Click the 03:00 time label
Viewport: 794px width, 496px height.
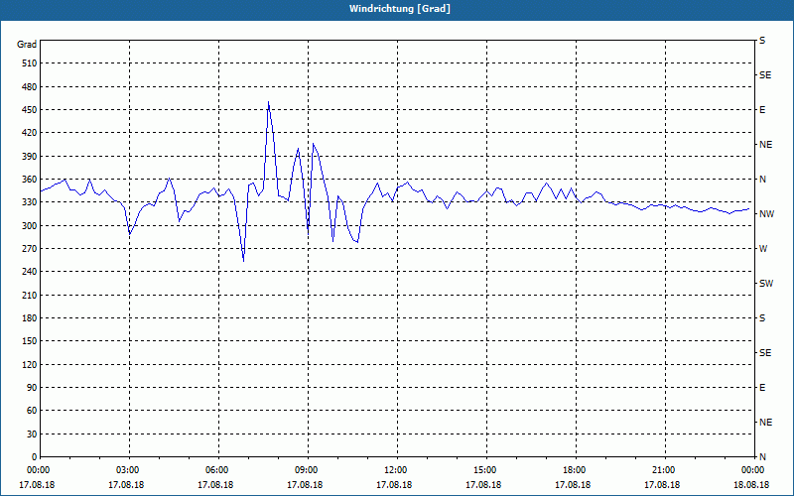[x=127, y=470]
